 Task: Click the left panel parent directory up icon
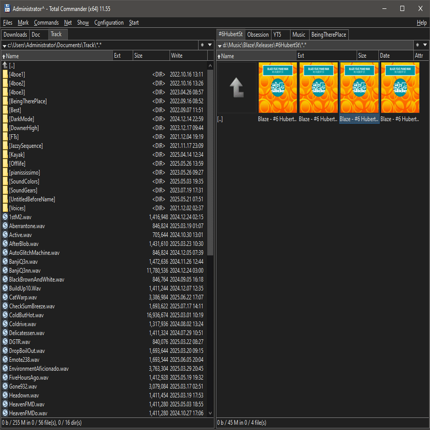(5, 65)
